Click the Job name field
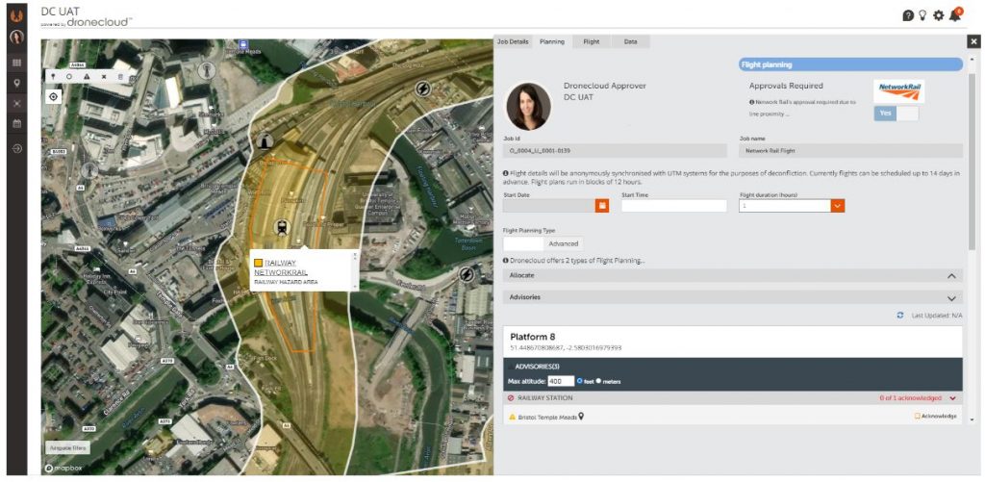Viewport: 985px width, 482px height. tap(851, 151)
